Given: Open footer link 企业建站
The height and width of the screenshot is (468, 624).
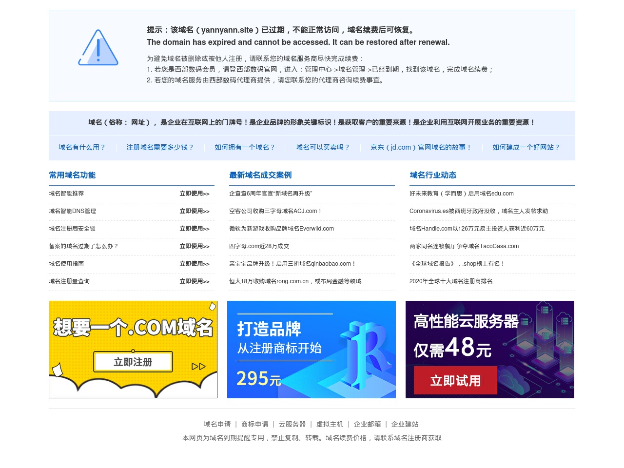Looking at the screenshot, I should [x=405, y=424].
